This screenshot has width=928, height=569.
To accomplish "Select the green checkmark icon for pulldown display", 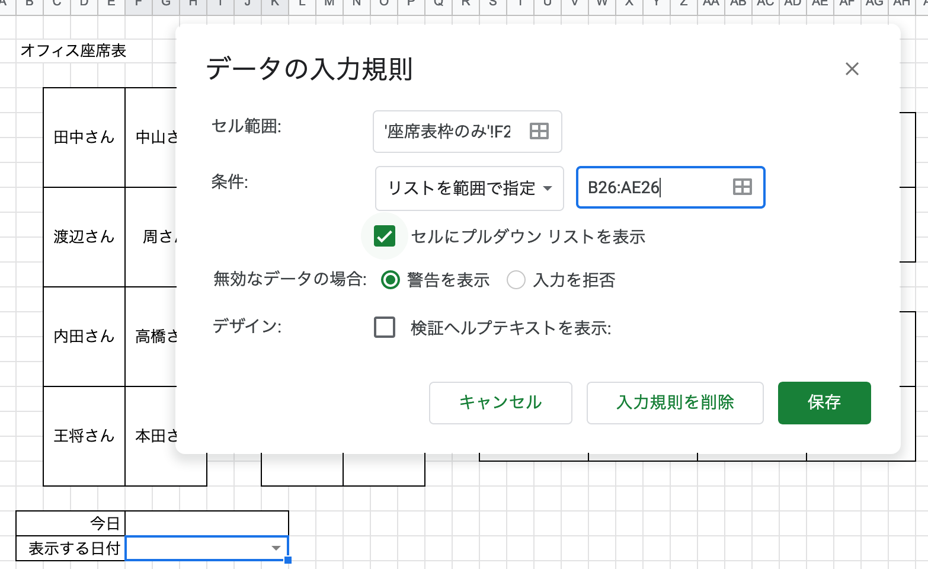I will click(385, 236).
